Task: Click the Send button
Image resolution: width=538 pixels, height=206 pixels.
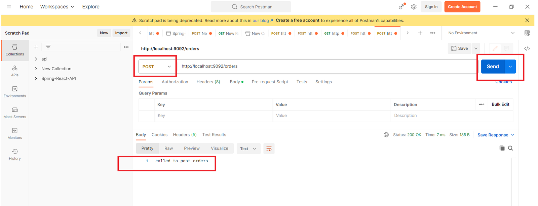Action: click(x=493, y=67)
